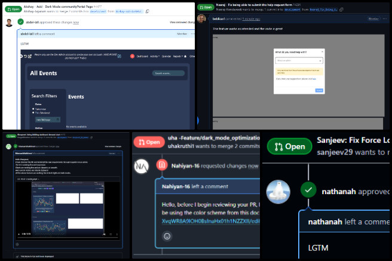The width and height of the screenshot is (392, 261).
Task: Expand the Activity dropdown in the navbar
Action: point(155,56)
